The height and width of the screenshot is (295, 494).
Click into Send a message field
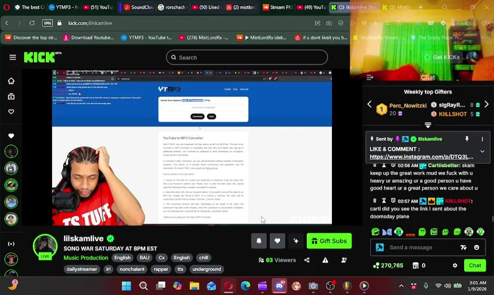(422, 247)
